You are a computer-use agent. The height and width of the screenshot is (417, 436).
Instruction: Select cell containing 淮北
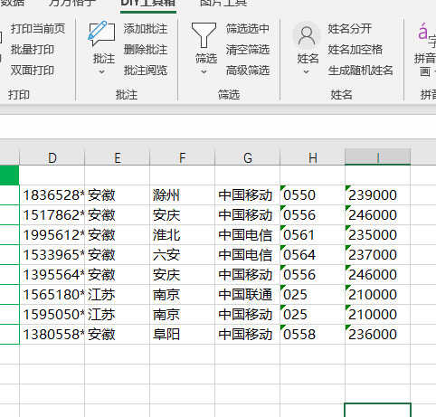pos(183,235)
